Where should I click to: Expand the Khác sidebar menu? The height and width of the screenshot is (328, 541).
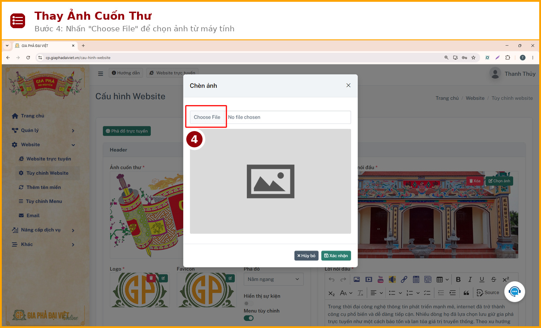pos(43,244)
